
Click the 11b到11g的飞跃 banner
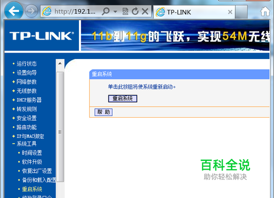175,36
